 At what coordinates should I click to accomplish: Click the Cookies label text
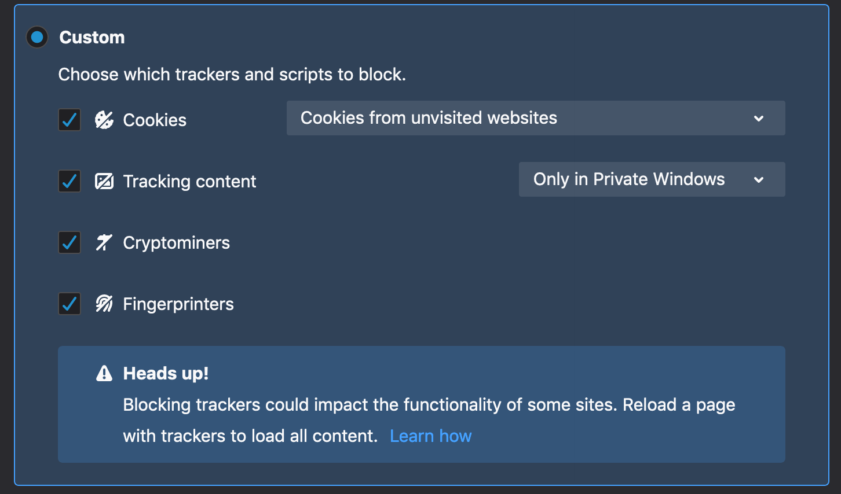(x=154, y=120)
